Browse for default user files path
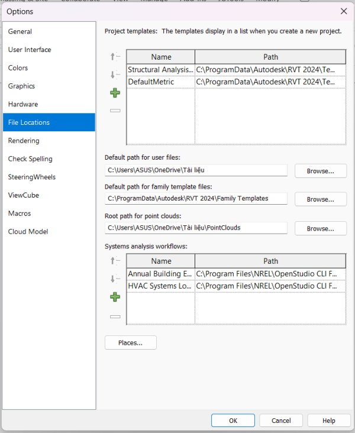Screen dimensions: 355x433 pos(321,171)
